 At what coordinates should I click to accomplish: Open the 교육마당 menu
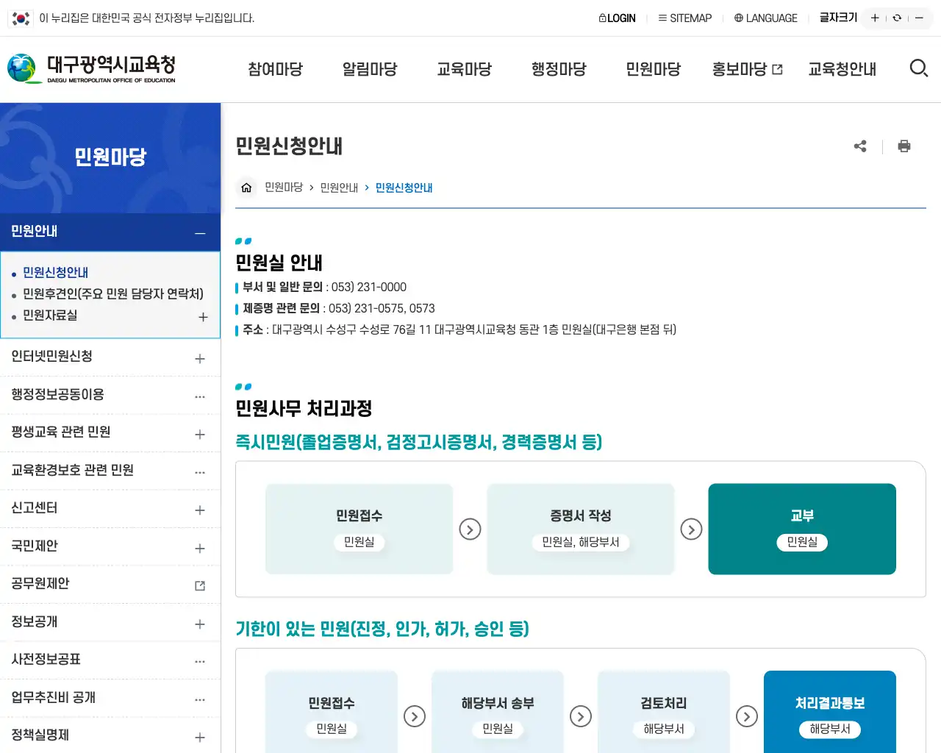(464, 68)
